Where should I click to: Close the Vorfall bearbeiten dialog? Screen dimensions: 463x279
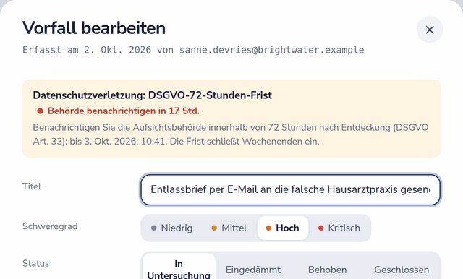[x=429, y=30]
